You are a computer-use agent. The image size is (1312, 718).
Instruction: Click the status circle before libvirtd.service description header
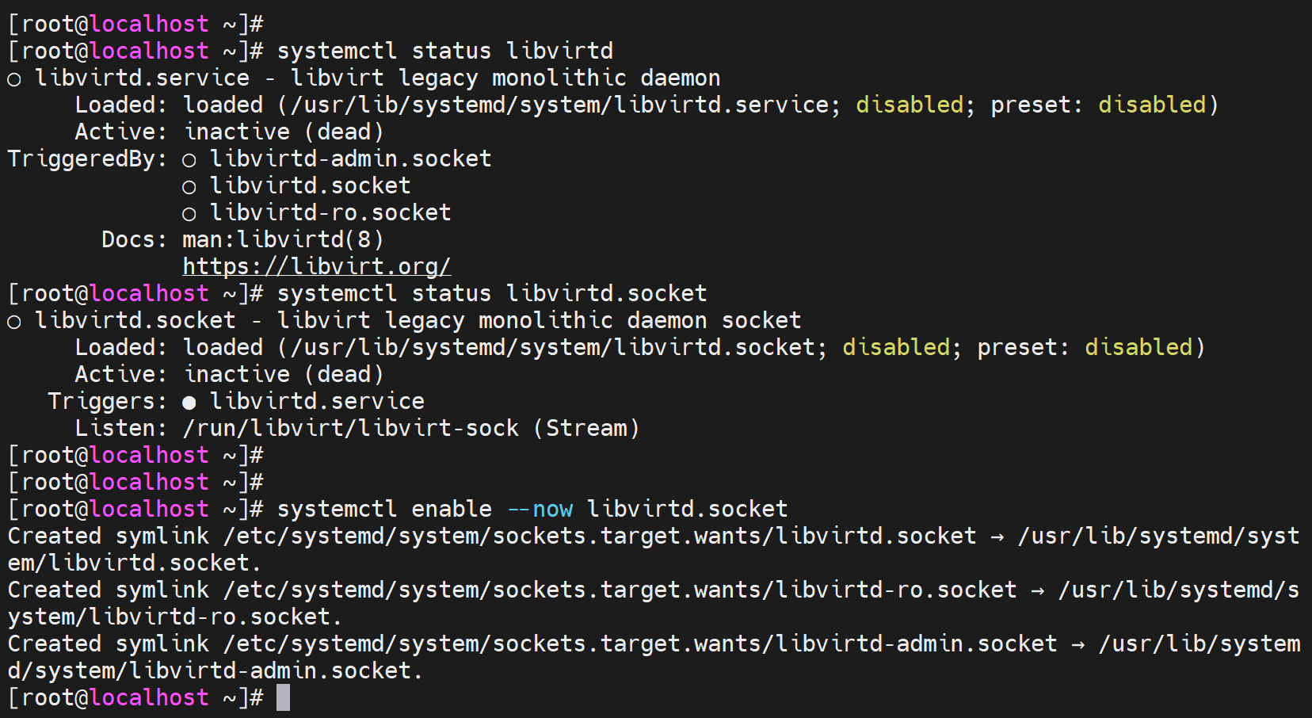pyautogui.click(x=14, y=79)
